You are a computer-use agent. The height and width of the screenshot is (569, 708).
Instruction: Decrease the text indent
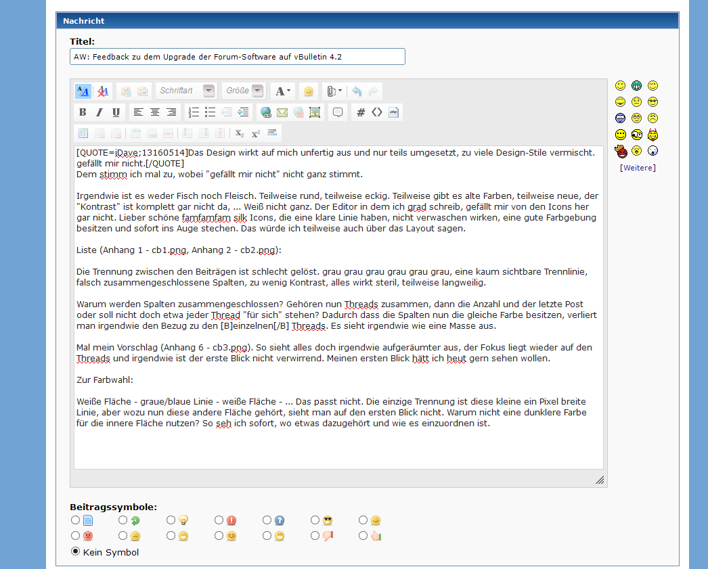(x=227, y=112)
